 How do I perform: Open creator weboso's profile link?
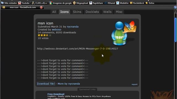pos(56,30)
